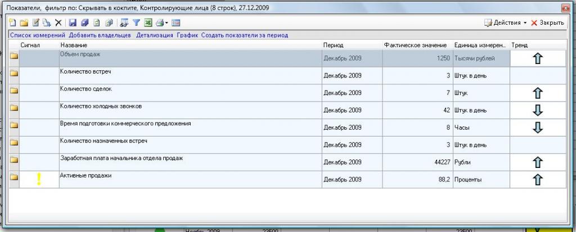
Task: Click the folder icon of Активные продажи row
Action: point(14,179)
